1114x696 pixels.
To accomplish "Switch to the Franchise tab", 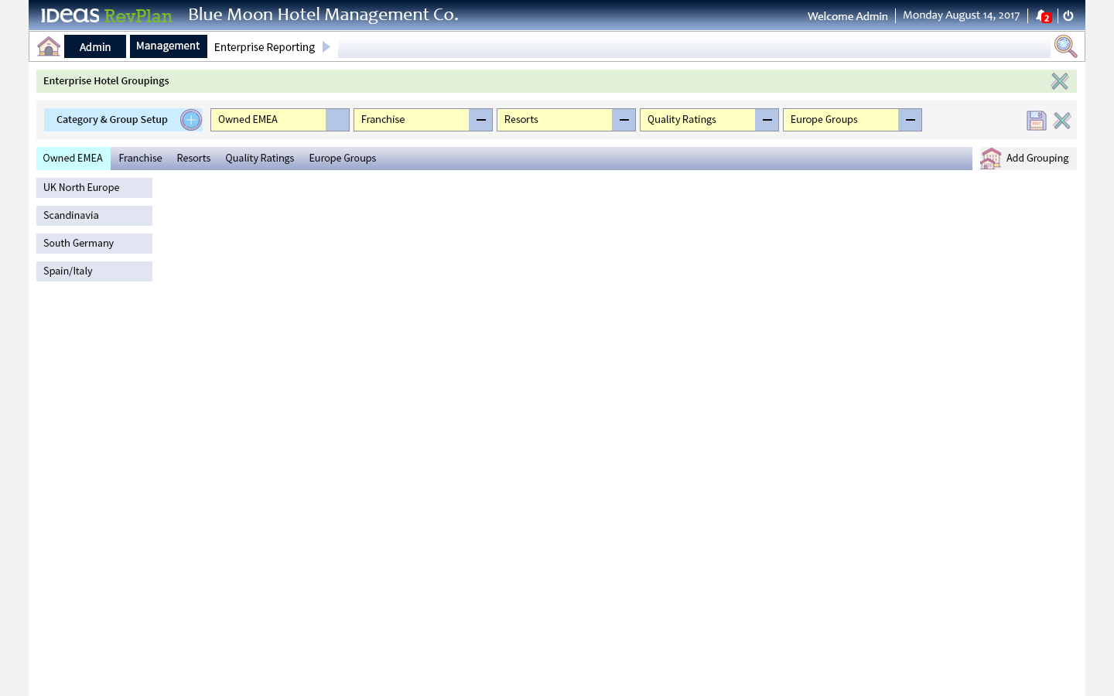I will tap(140, 158).
